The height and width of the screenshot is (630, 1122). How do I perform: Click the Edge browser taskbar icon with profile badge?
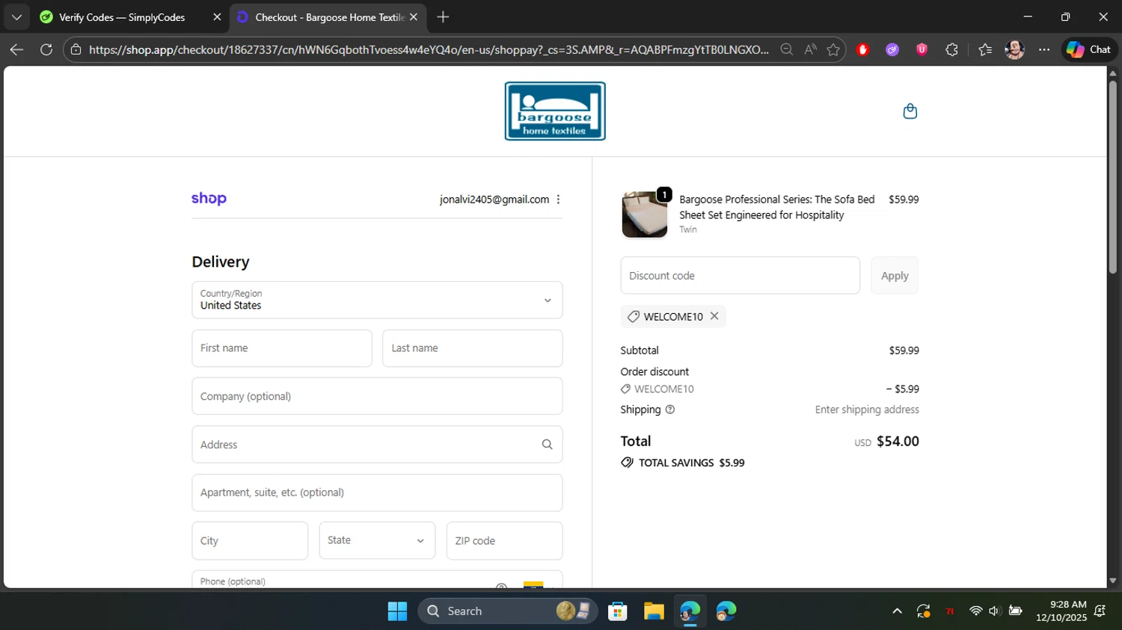(x=690, y=611)
